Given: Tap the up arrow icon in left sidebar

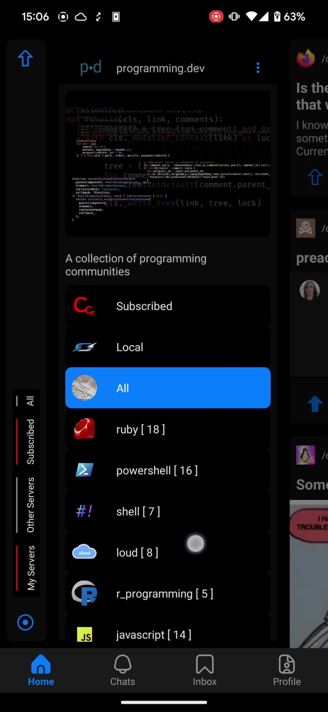Looking at the screenshot, I should point(25,58).
